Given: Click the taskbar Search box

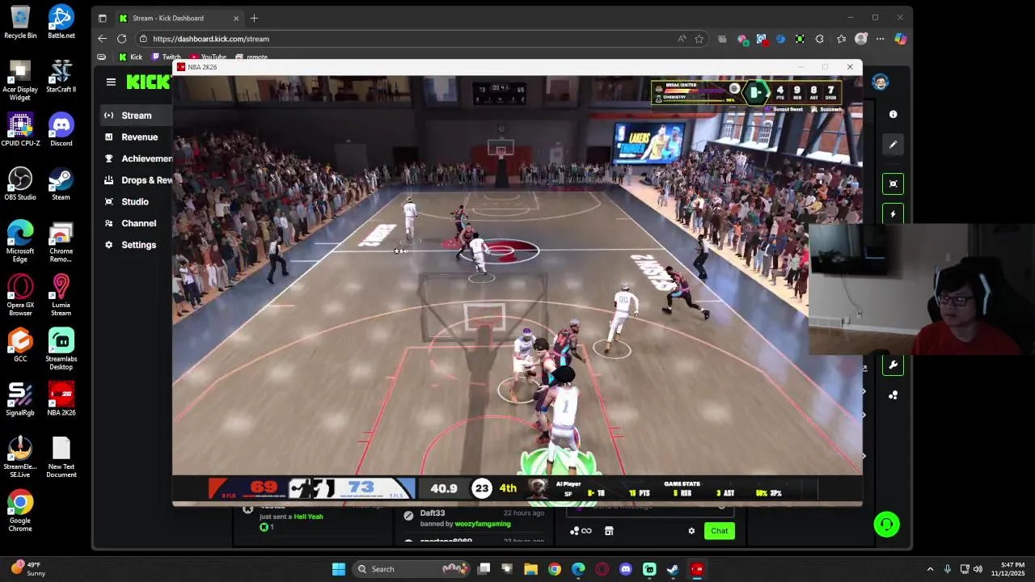Looking at the screenshot, I should click(x=412, y=569).
